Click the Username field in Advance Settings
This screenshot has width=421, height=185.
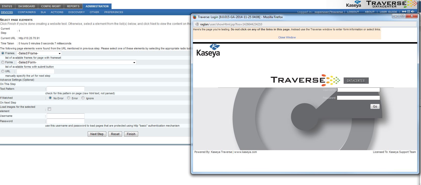pos(66,116)
